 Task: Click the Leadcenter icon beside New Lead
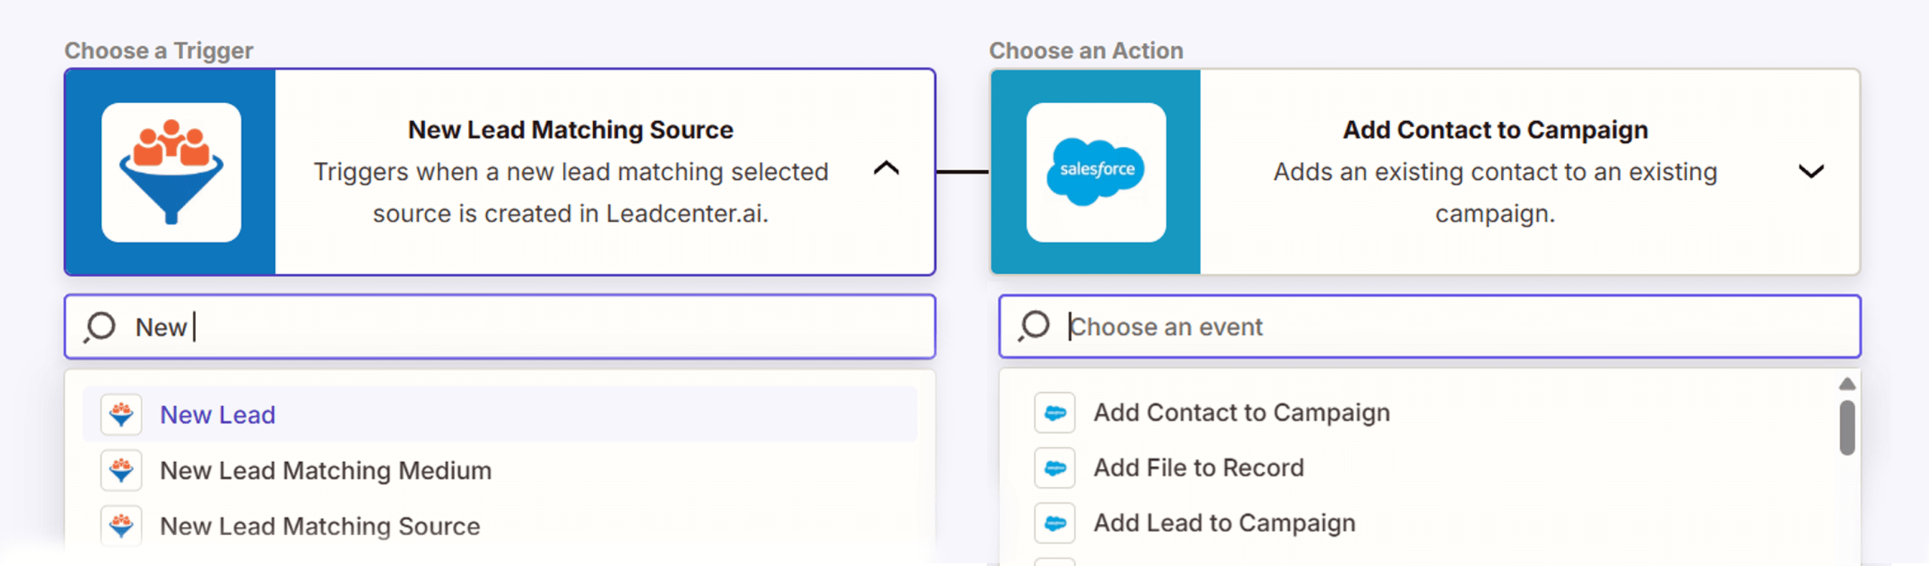(x=121, y=414)
